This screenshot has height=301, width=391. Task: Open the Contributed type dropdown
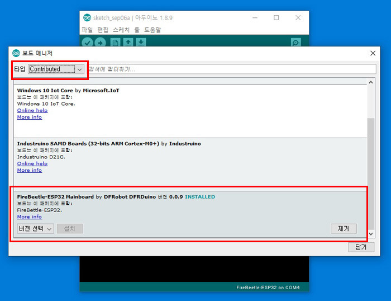point(56,69)
